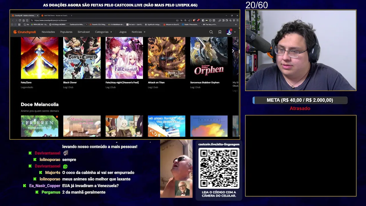Click the META R$ 40,00 donation goal bar
The width and height of the screenshot is (366, 206).
click(300, 100)
